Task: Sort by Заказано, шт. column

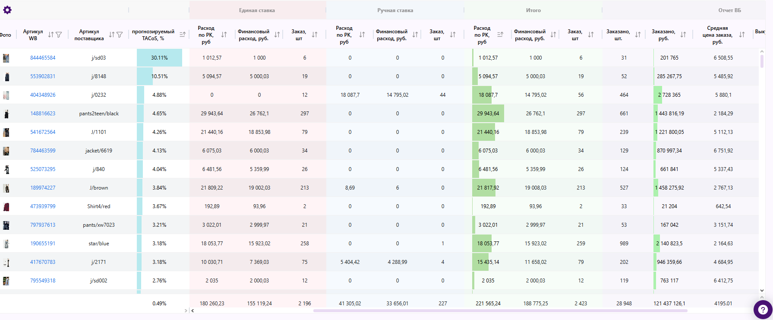Action: point(638,35)
